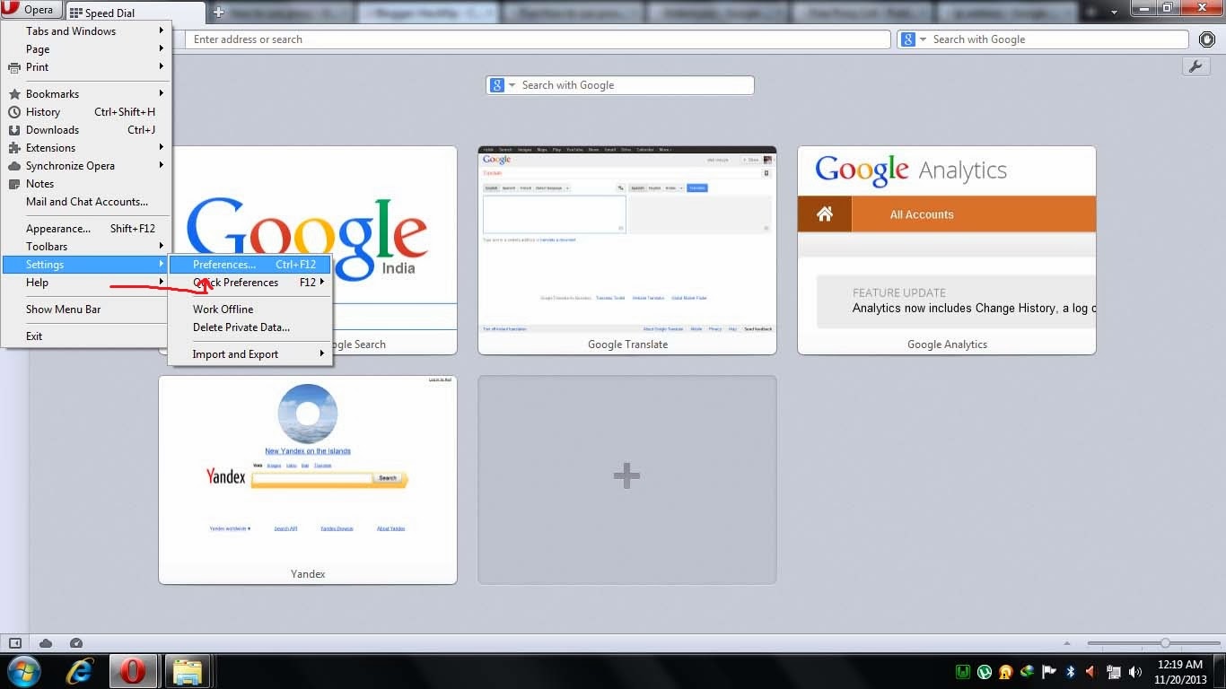Click the star icon beside Bookmarks
1226x689 pixels.
click(14, 94)
